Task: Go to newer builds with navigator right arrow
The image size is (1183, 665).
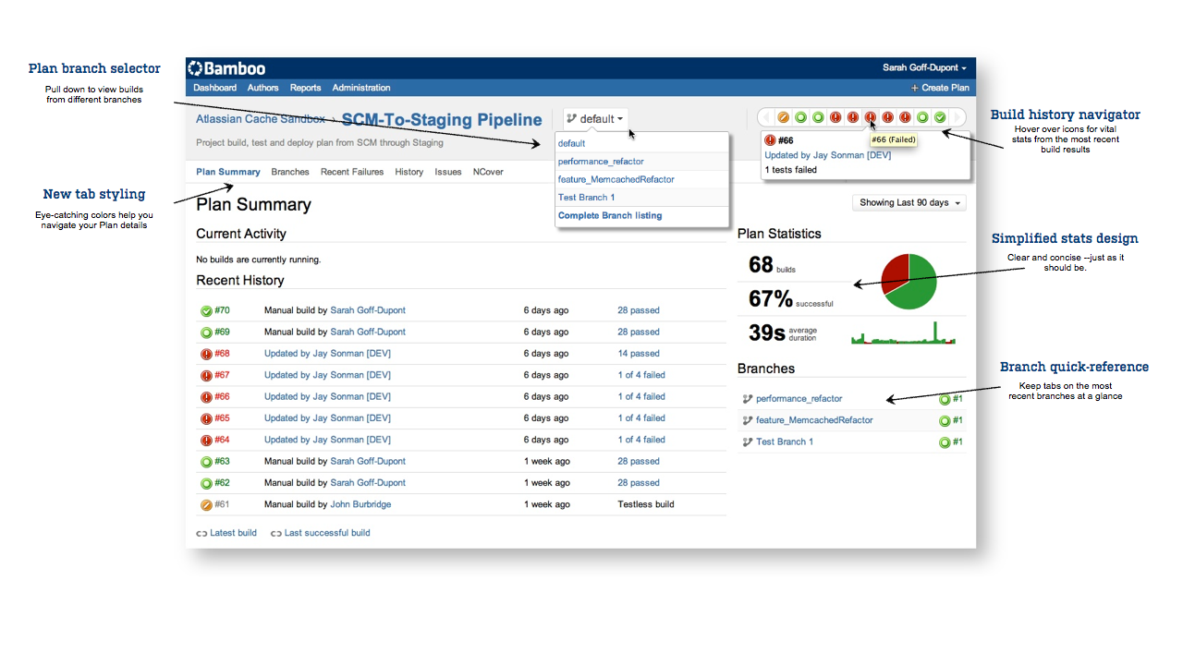Action: click(x=957, y=117)
